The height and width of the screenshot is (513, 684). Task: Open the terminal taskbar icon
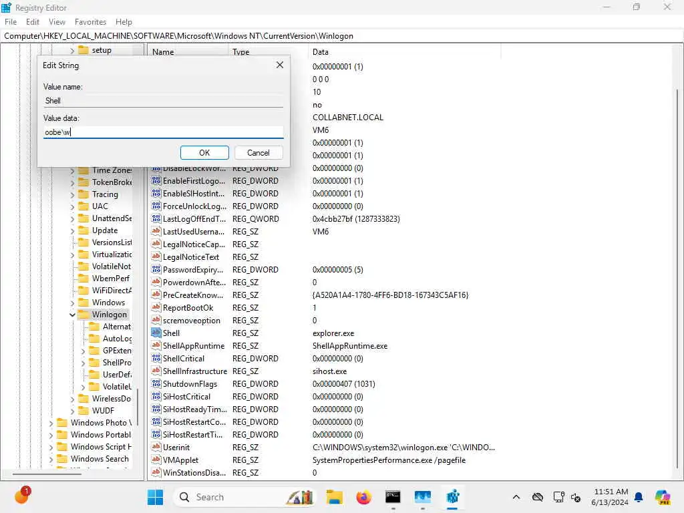(393, 497)
